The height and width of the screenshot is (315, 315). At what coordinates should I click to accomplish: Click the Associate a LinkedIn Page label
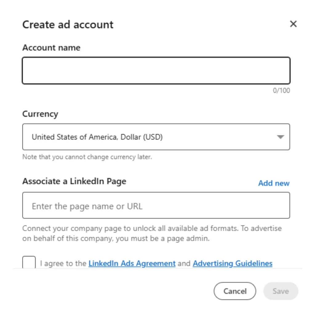(74, 181)
